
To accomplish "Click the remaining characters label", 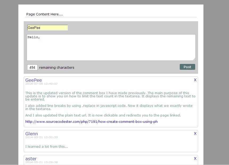I will 57,68.
